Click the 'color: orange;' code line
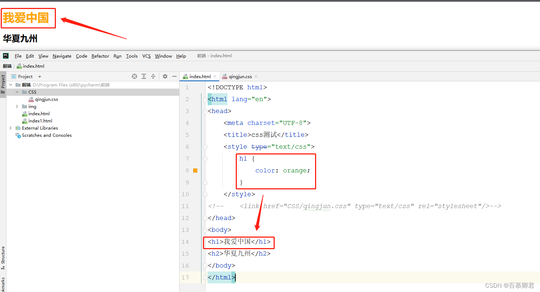540x292 pixels. click(283, 171)
